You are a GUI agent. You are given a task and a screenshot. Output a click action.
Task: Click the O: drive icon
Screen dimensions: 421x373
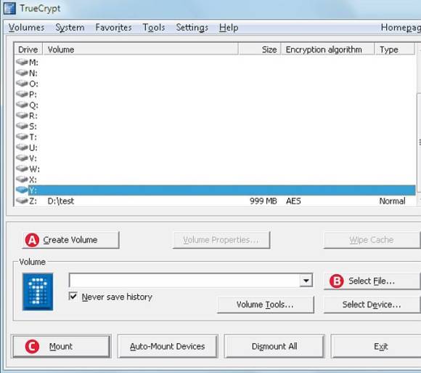[x=22, y=84]
